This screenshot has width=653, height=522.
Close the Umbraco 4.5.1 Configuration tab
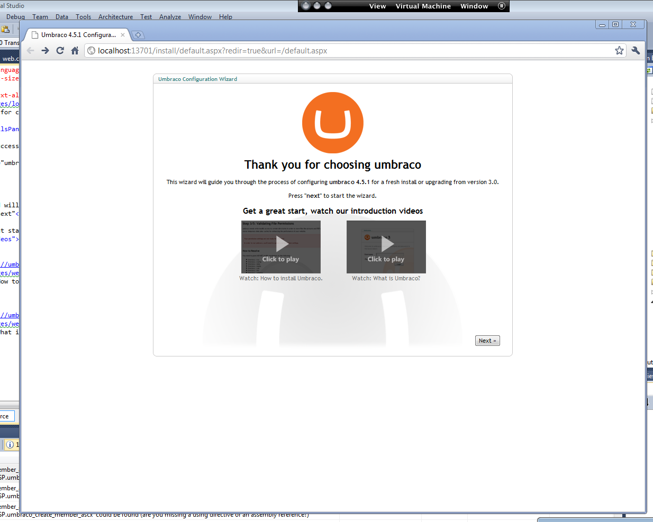(x=123, y=35)
